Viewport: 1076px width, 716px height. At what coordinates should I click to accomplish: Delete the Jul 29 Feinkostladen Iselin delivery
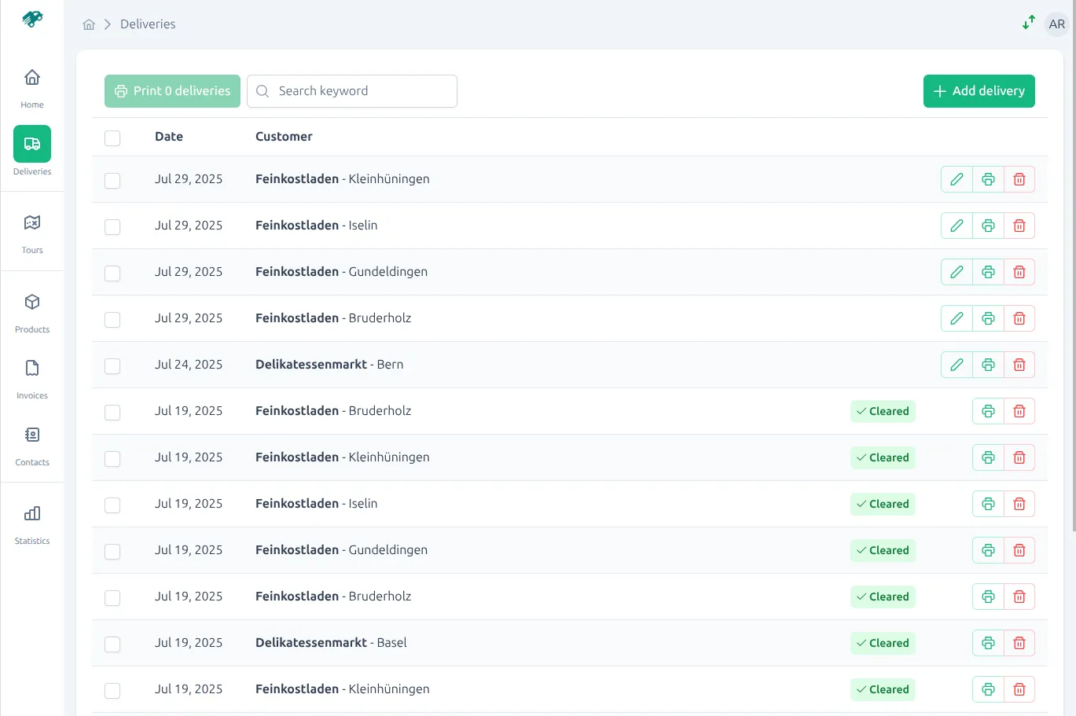click(1019, 226)
